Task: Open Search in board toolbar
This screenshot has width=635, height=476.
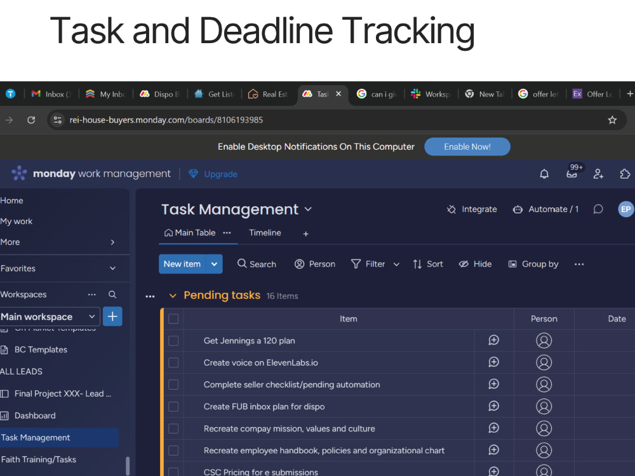Action: pos(257,264)
